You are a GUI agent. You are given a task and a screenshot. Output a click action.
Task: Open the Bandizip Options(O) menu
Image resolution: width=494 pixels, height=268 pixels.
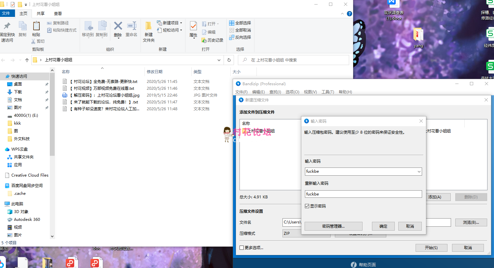pyautogui.click(x=292, y=92)
